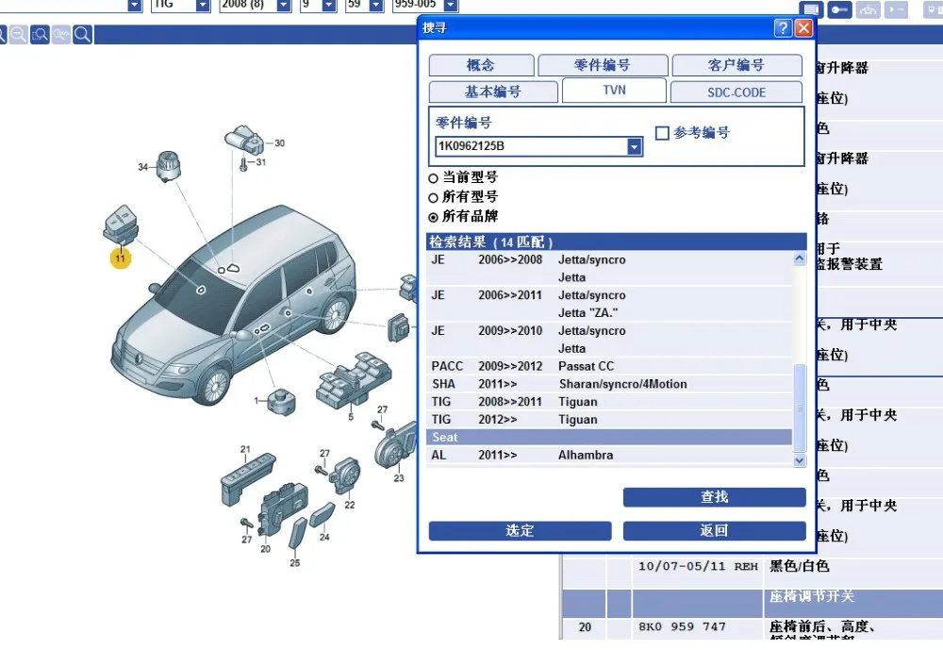Click the 选定 select button

point(520,531)
